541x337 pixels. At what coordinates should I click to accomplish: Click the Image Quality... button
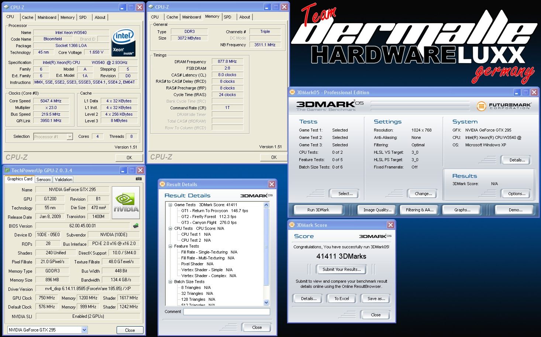coord(377,210)
